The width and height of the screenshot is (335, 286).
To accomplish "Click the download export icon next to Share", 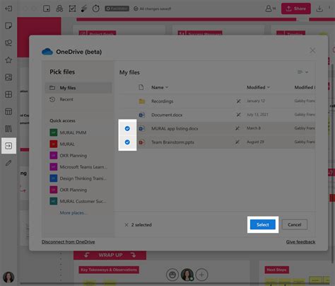I will pyautogui.click(x=319, y=8).
